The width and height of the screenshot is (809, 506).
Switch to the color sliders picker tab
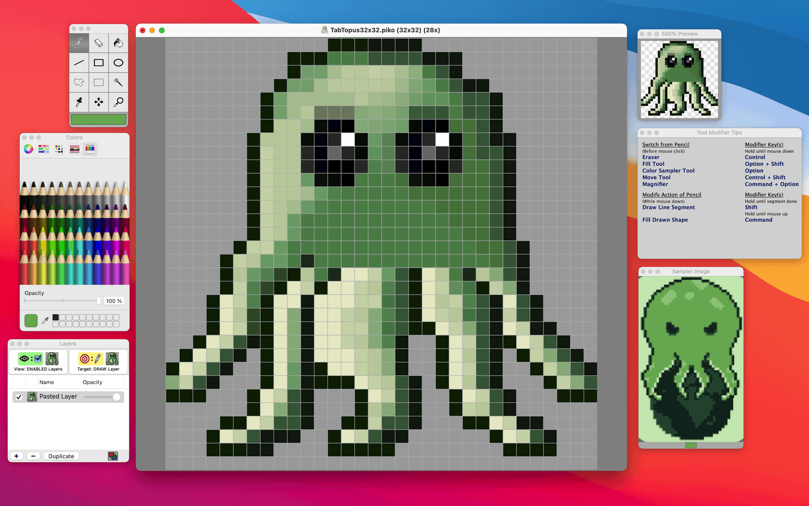point(44,149)
